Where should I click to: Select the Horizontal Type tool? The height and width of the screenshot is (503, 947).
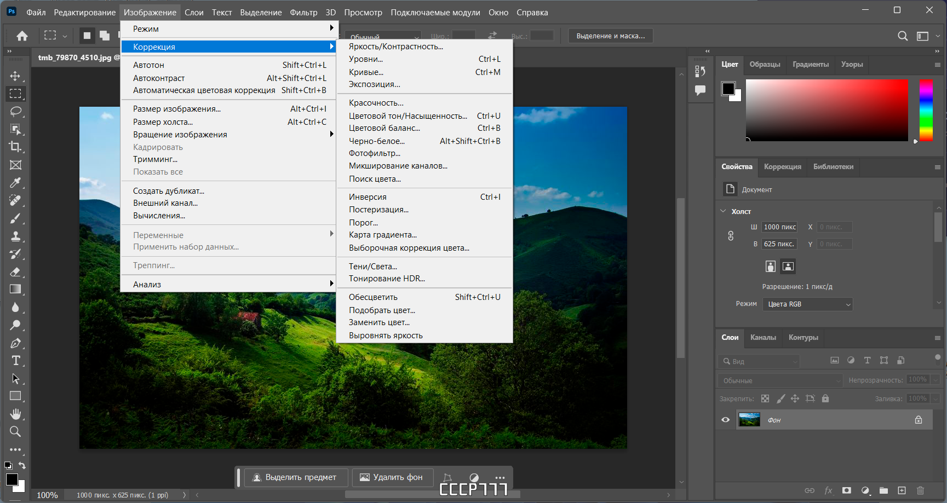[15, 361]
